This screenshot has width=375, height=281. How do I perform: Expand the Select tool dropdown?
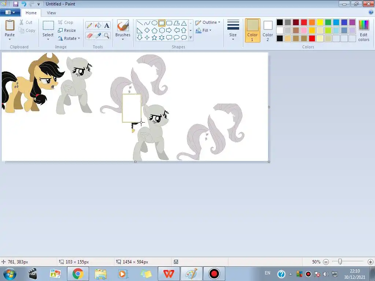48,40
